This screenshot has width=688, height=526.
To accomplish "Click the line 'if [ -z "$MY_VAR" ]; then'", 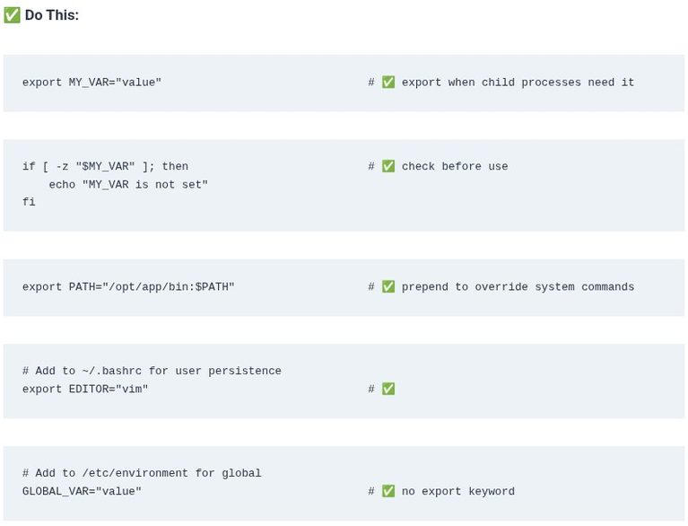I will point(105,166).
